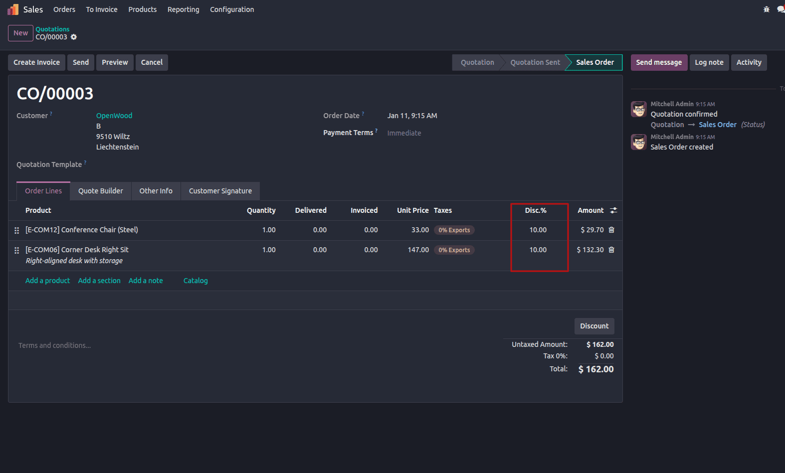Viewport: 785px width, 473px height.
Task: Go back to Quotations breadcrumb
Action: pos(52,29)
